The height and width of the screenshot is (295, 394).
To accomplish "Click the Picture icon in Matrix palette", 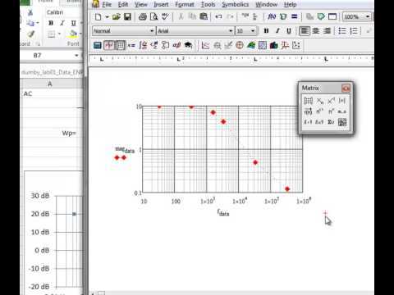I will (x=342, y=122).
